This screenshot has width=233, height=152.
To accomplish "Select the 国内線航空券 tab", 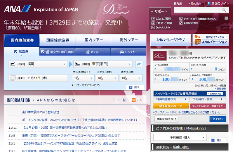I will [x=22, y=40].
